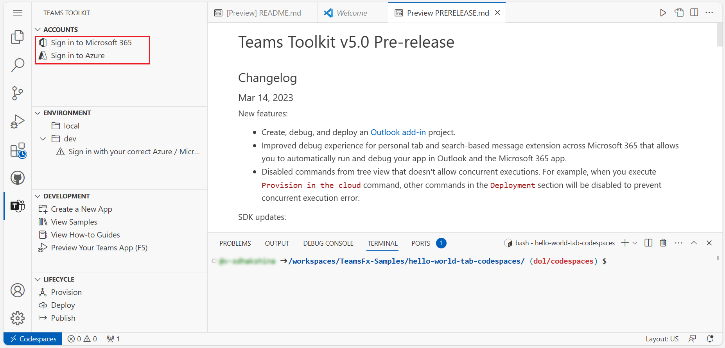Open the Extensions view icon
The height and width of the screenshot is (348, 725).
pos(18,150)
